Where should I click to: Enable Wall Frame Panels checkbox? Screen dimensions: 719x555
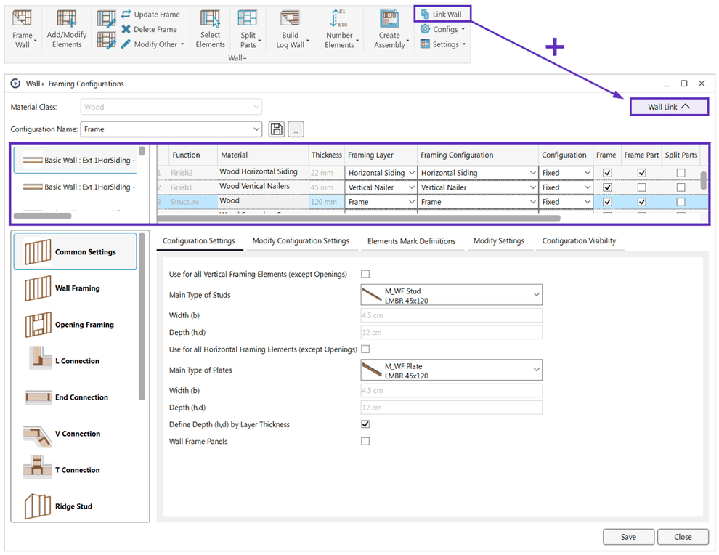365,441
